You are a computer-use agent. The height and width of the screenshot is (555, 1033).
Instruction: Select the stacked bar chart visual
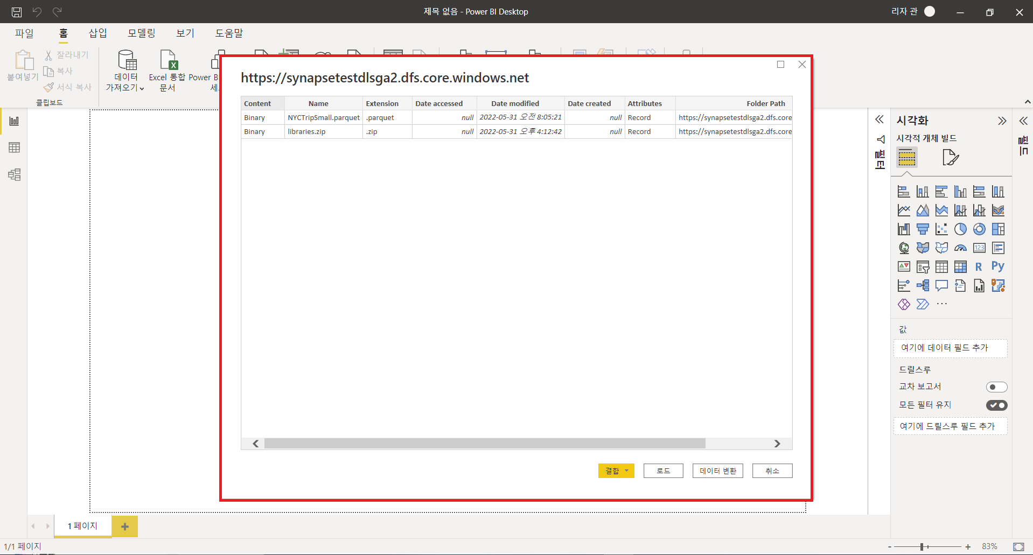point(904,192)
